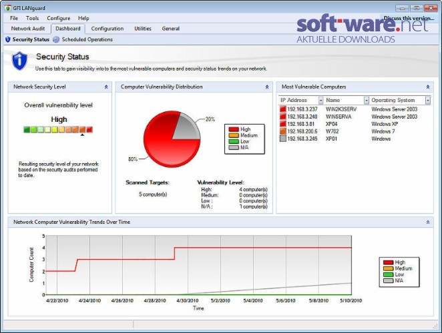Click the Windows 7 operating system cell
Viewport: 442px width, 333px height.
[x=383, y=131]
